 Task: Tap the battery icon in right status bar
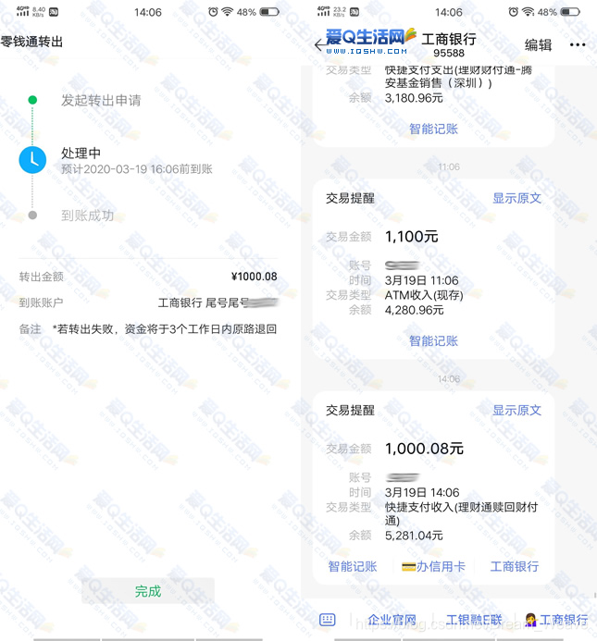tap(570, 12)
